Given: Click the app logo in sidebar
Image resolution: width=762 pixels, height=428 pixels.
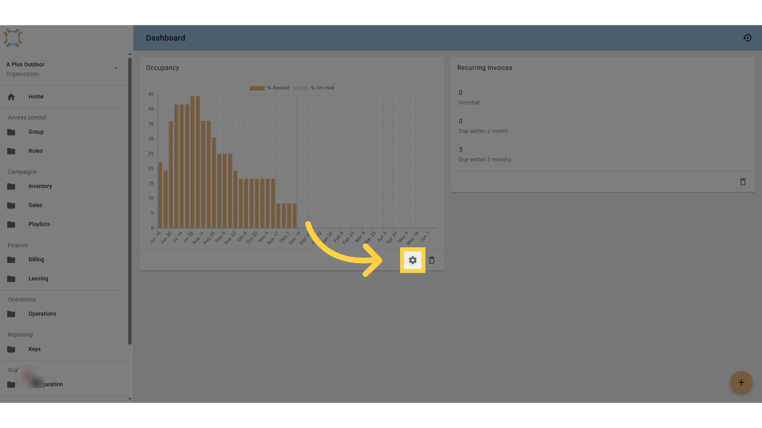Looking at the screenshot, I should pos(13,38).
